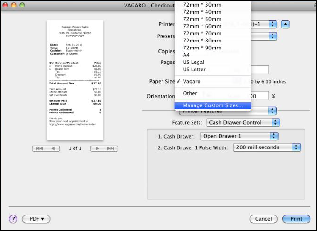Image resolution: width=317 pixels, height=231 pixels.
Task: Go to first preview page
Action: [39, 148]
